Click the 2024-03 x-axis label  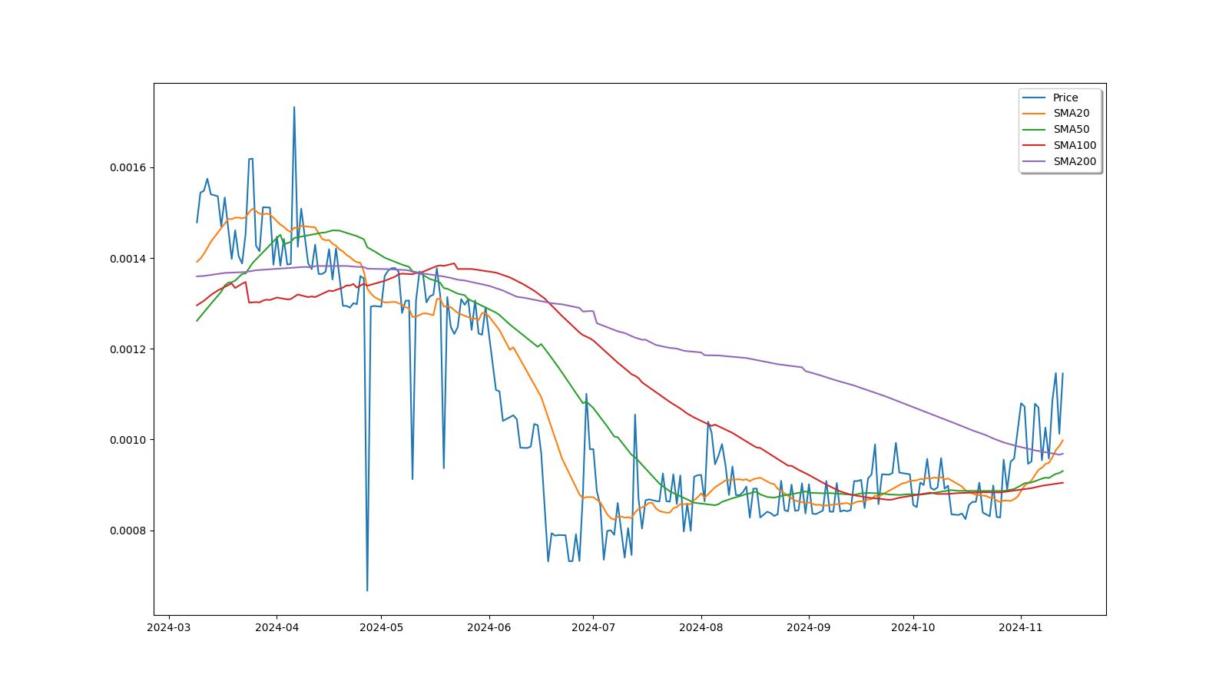[168, 627]
